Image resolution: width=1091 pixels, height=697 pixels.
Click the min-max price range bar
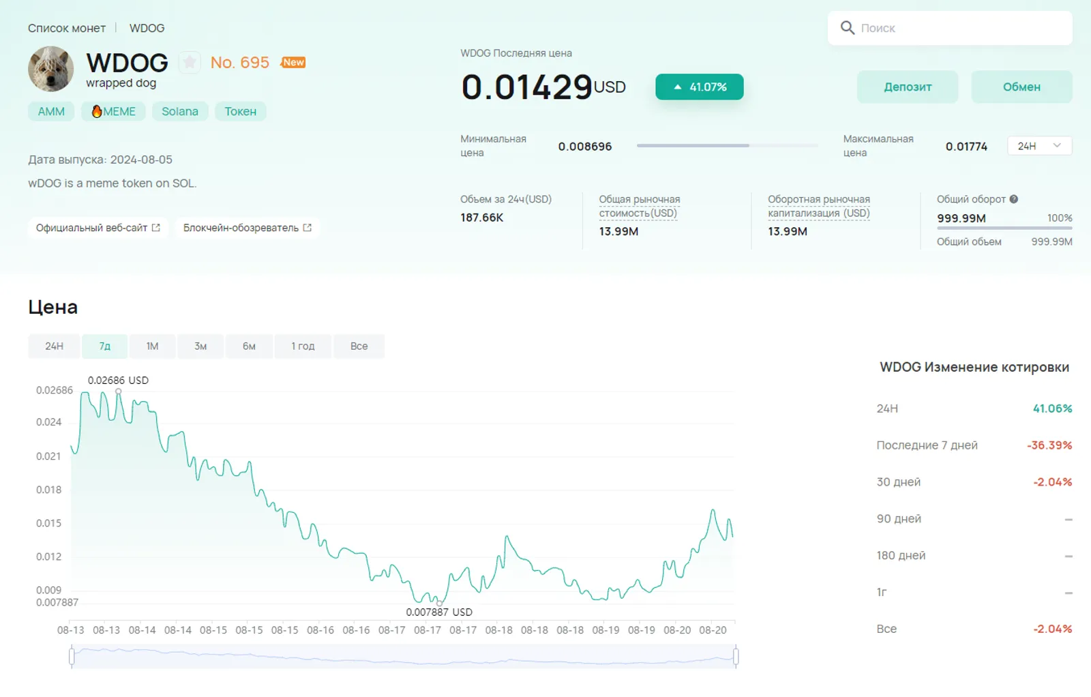point(728,145)
